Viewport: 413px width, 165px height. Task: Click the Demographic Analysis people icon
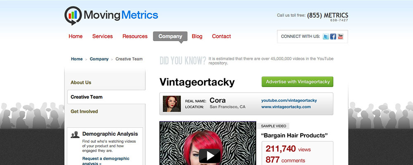pyautogui.click(x=75, y=134)
